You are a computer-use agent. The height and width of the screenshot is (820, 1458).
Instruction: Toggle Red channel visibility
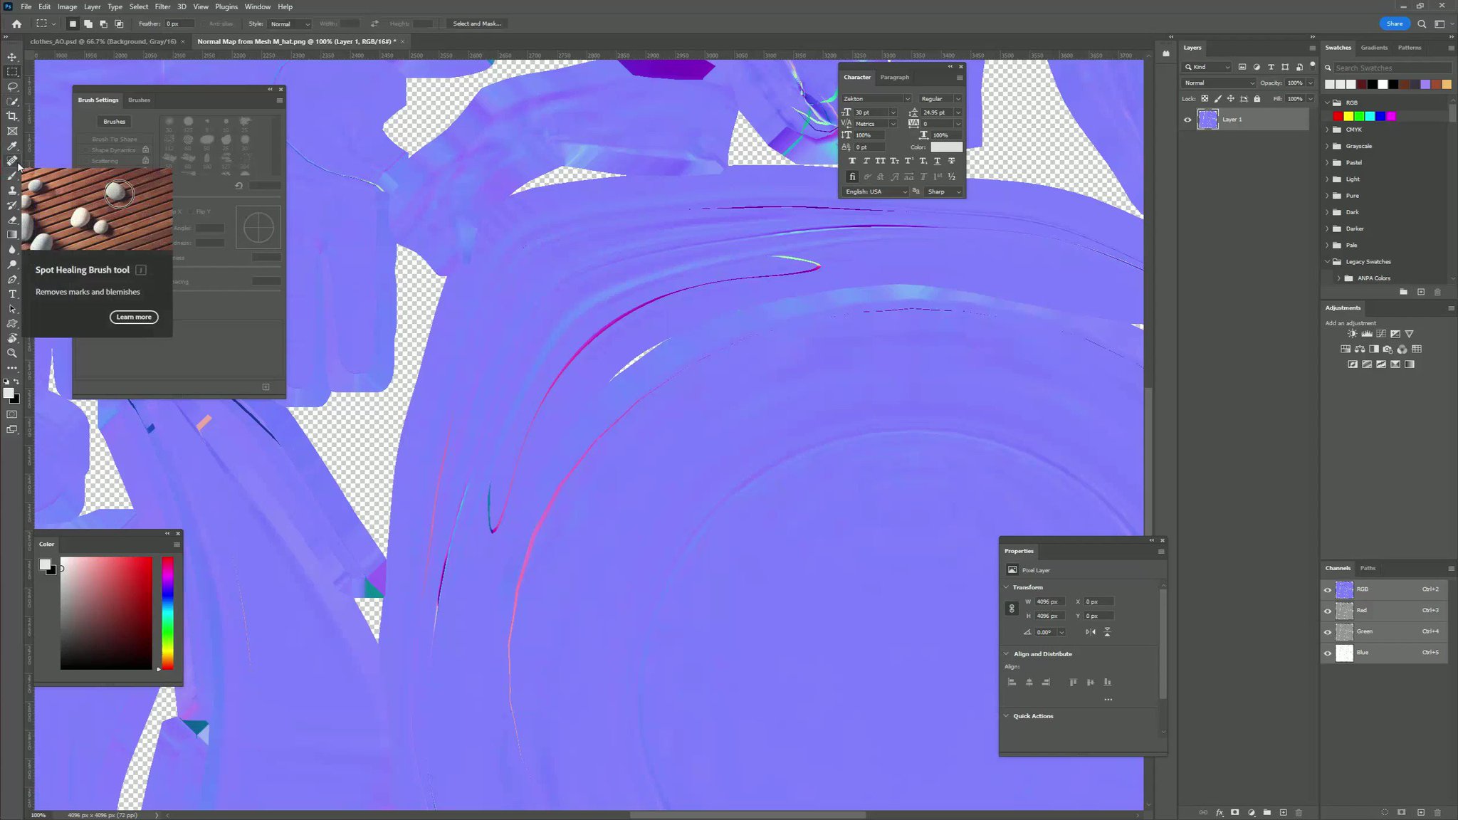tap(1328, 611)
